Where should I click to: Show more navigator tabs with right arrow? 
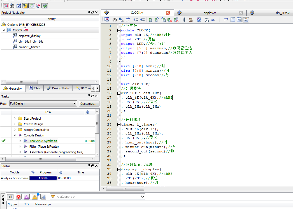click(97, 88)
